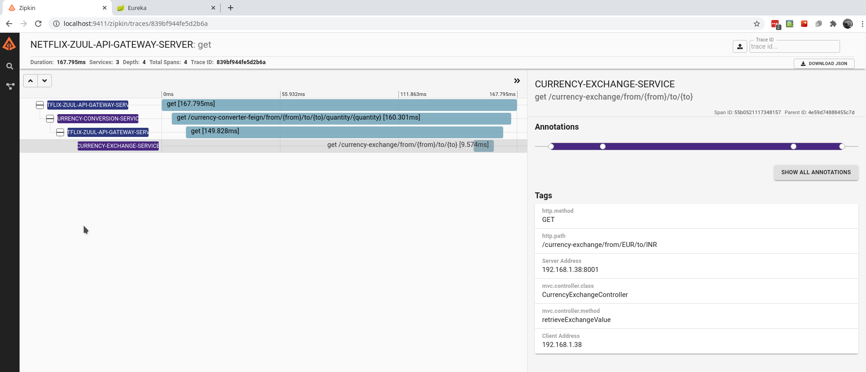Click the get [149.828ms] span bar

click(345, 132)
